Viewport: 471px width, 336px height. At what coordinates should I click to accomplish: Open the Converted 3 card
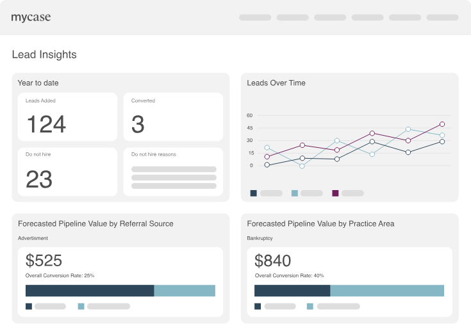tap(173, 116)
